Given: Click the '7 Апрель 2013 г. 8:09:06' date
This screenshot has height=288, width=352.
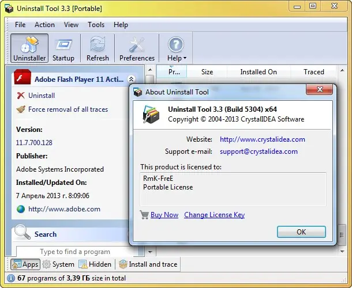Looking at the screenshot, I should [53, 196].
